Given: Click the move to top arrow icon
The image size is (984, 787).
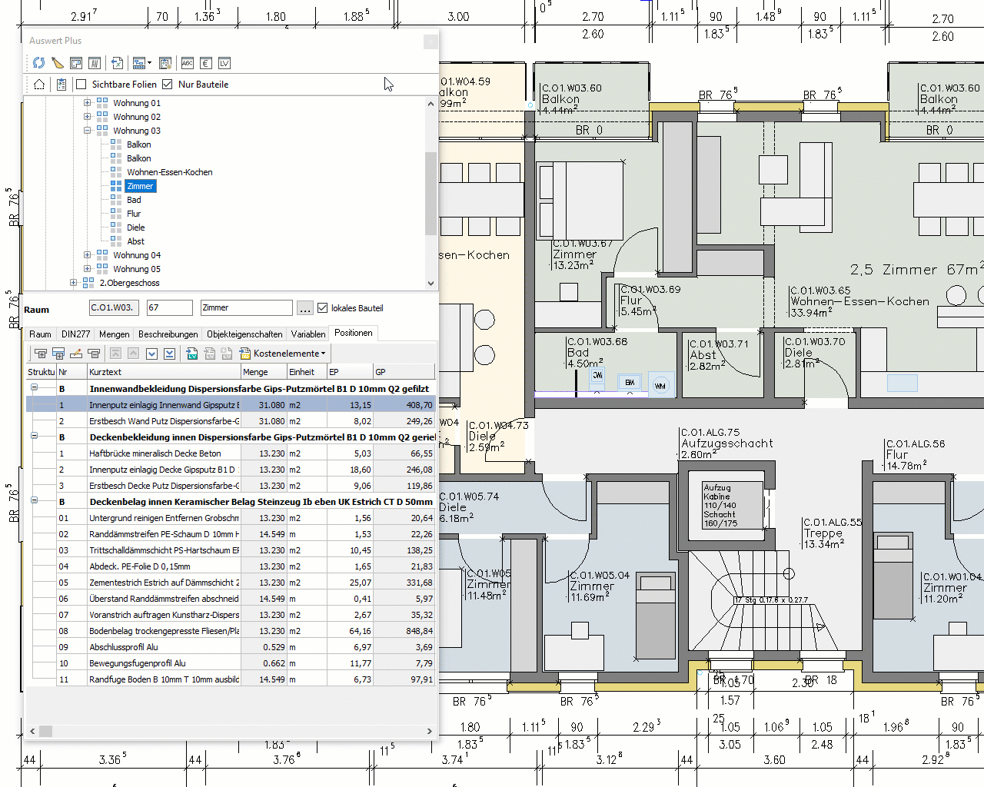Looking at the screenshot, I should 115,354.
